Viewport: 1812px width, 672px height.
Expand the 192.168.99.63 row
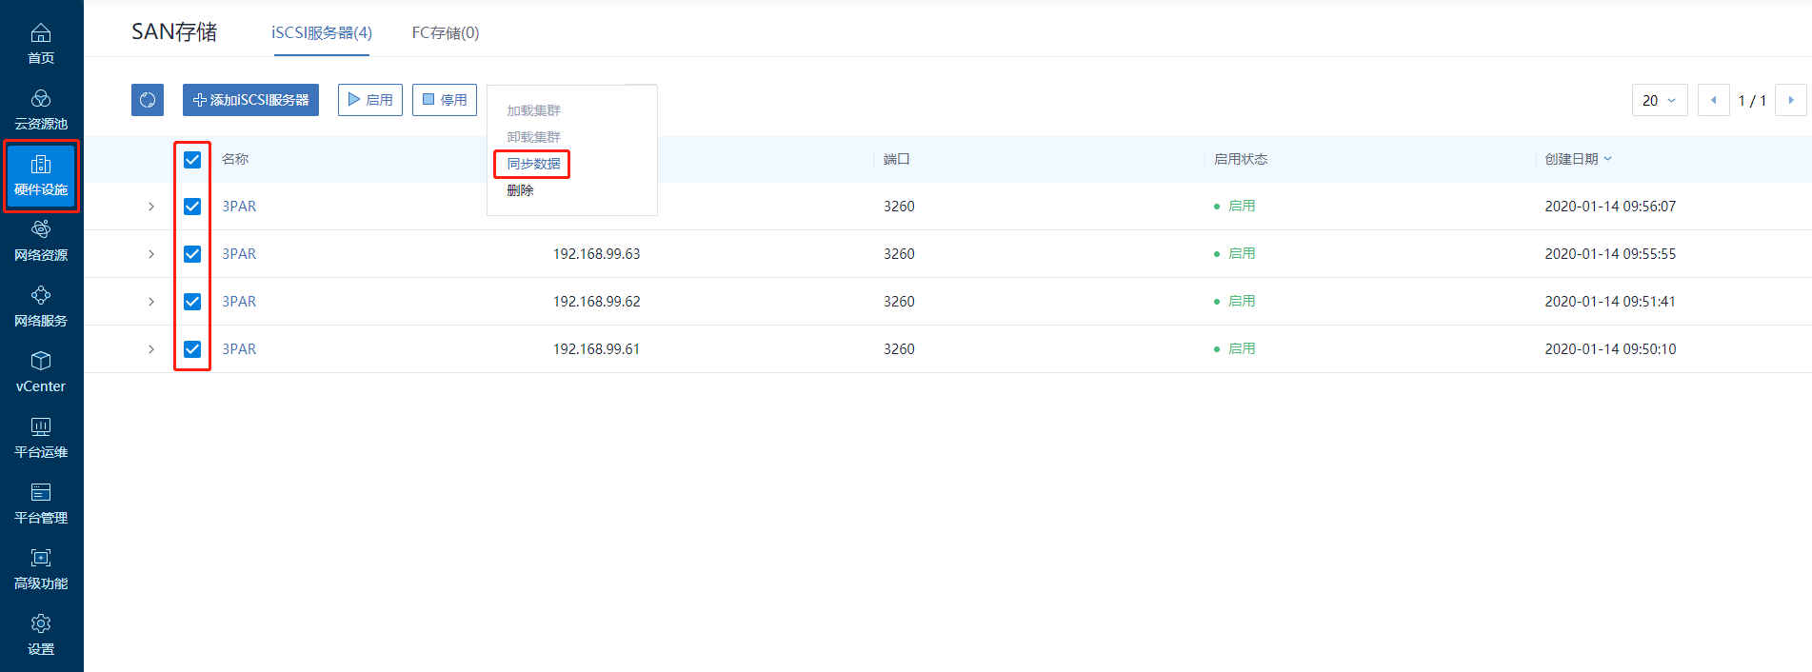coord(151,254)
